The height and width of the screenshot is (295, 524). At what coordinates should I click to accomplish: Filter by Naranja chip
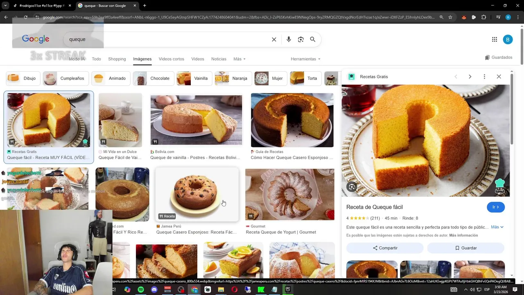click(233, 78)
